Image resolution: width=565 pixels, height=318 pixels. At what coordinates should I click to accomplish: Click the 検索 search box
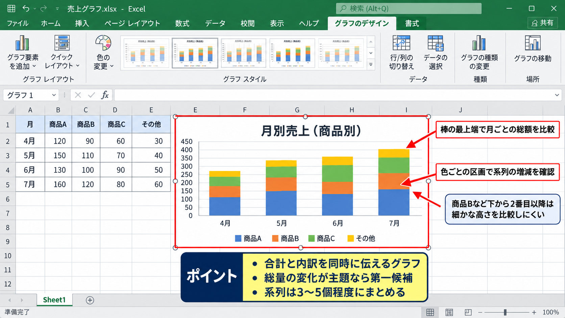[409, 8]
